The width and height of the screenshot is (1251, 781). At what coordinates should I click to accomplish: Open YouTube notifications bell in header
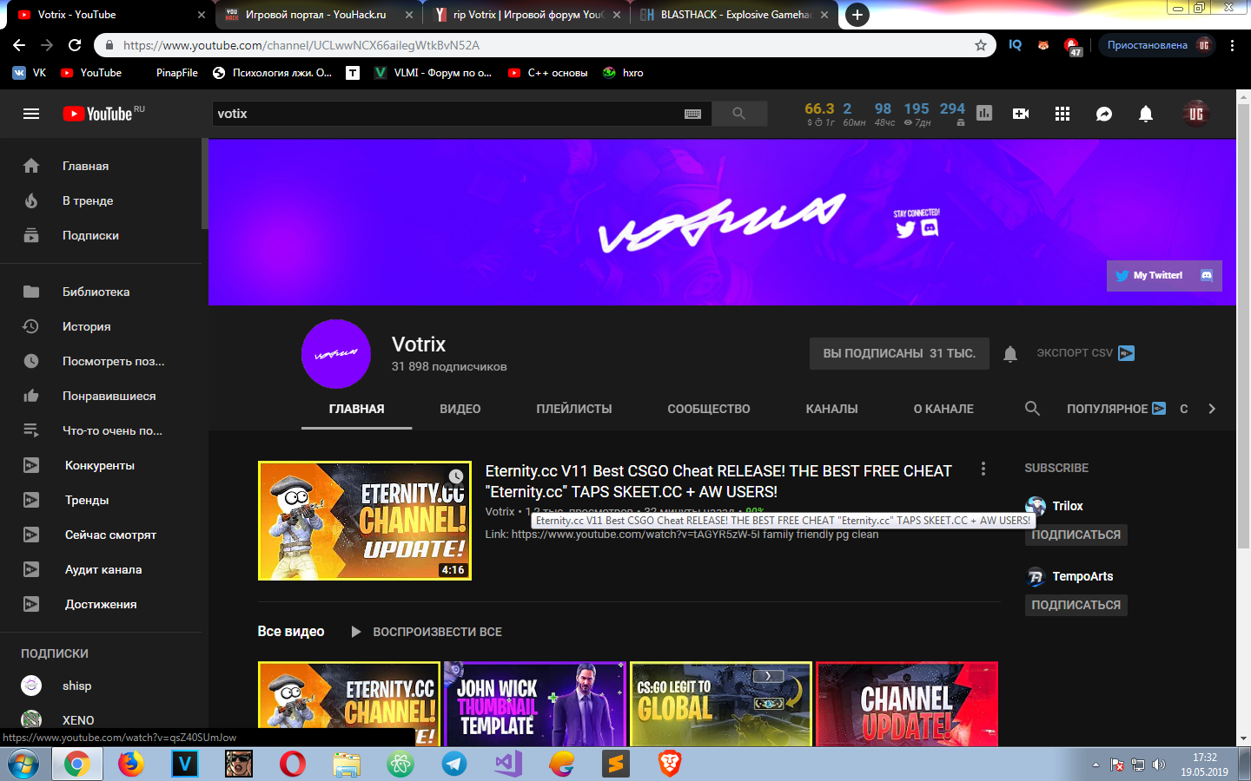pyautogui.click(x=1146, y=114)
